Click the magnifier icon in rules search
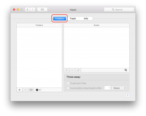The width and height of the screenshot is (146, 116). (126, 70)
